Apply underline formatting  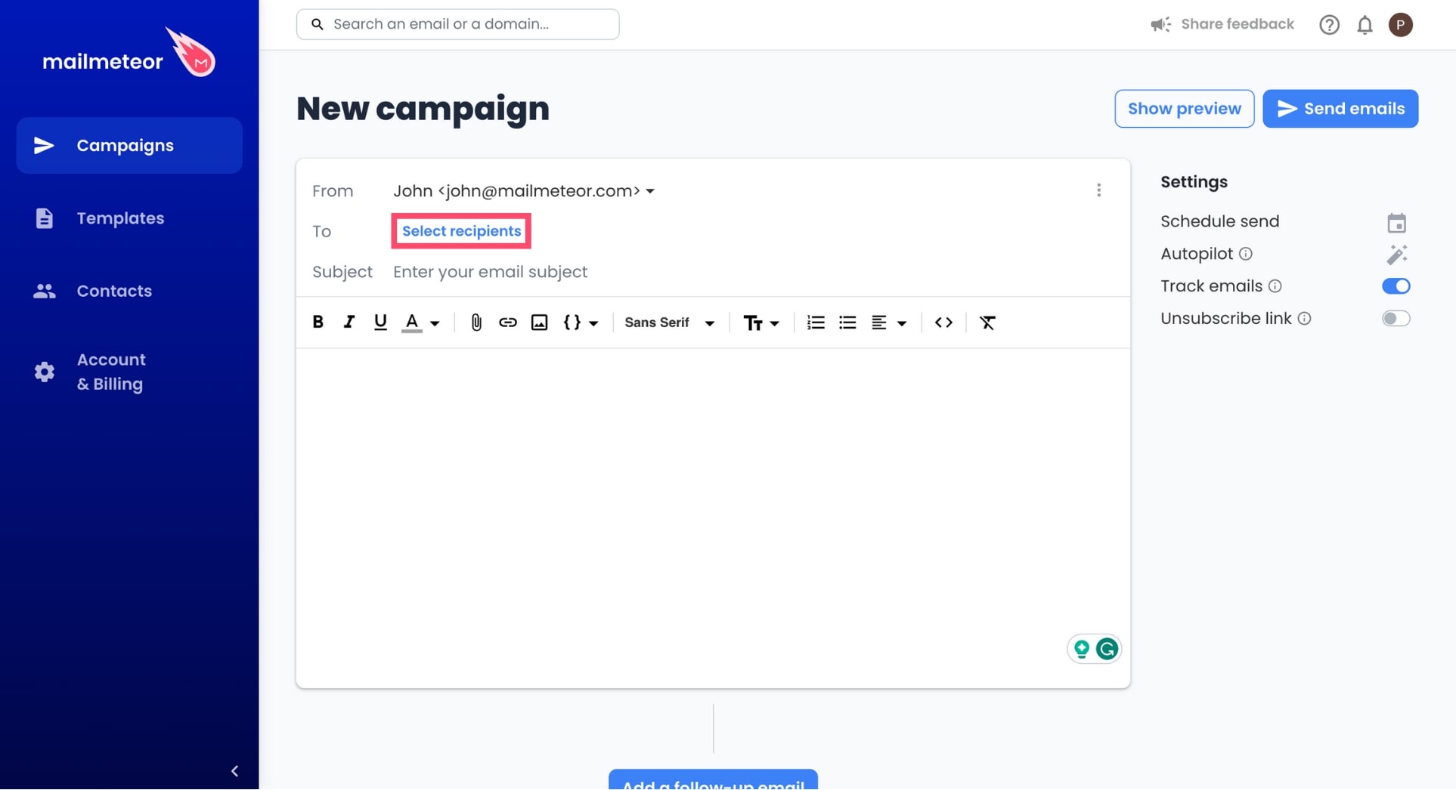click(x=380, y=322)
